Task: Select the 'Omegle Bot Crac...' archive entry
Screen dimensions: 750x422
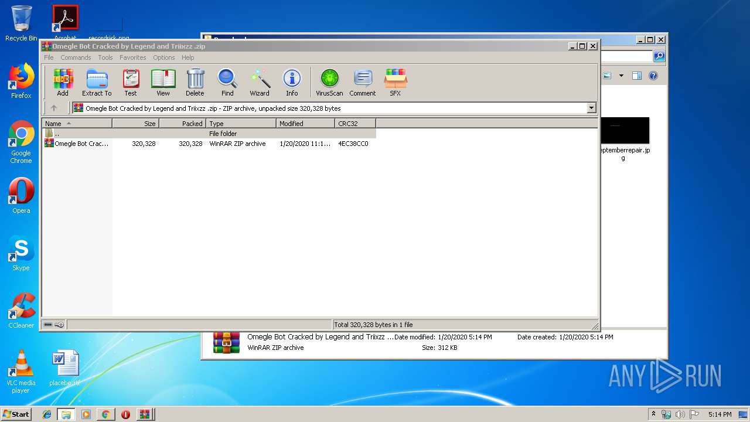Action: (77, 144)
